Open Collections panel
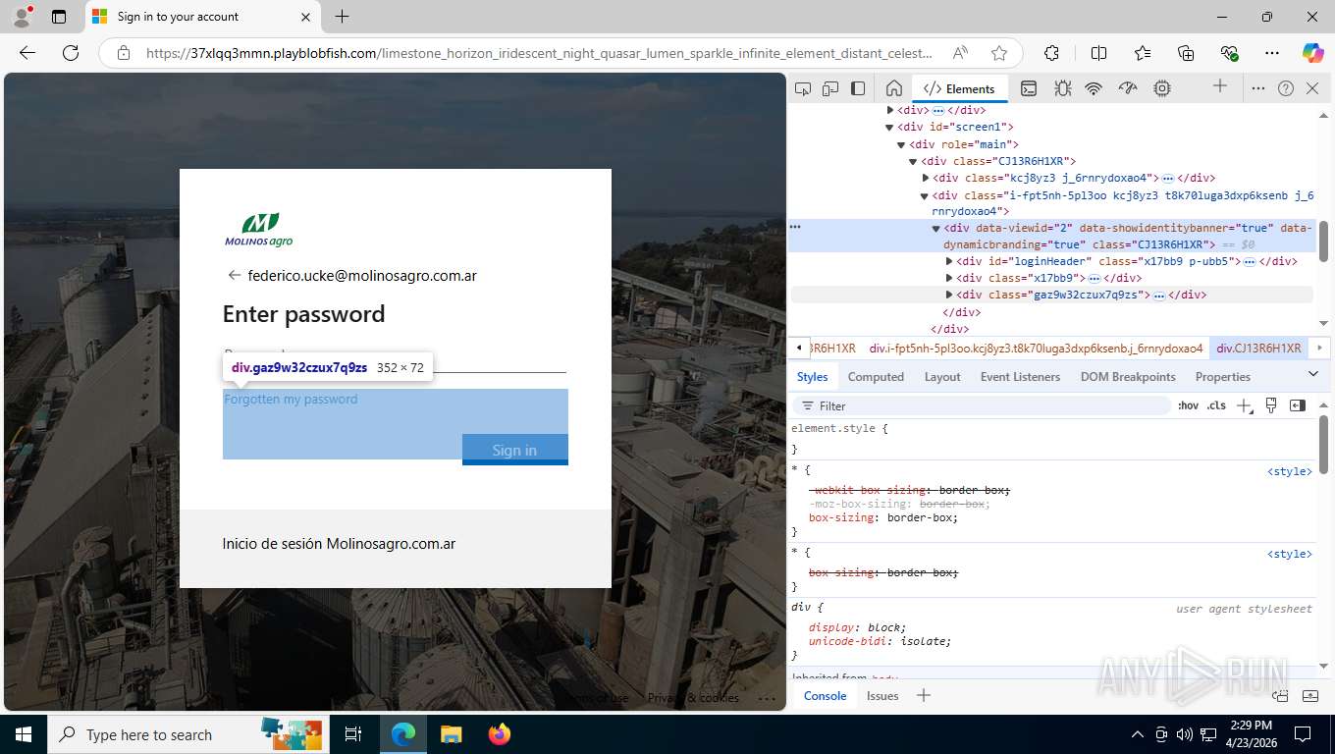The image size is (1335, 754). tap(1186, 53)
